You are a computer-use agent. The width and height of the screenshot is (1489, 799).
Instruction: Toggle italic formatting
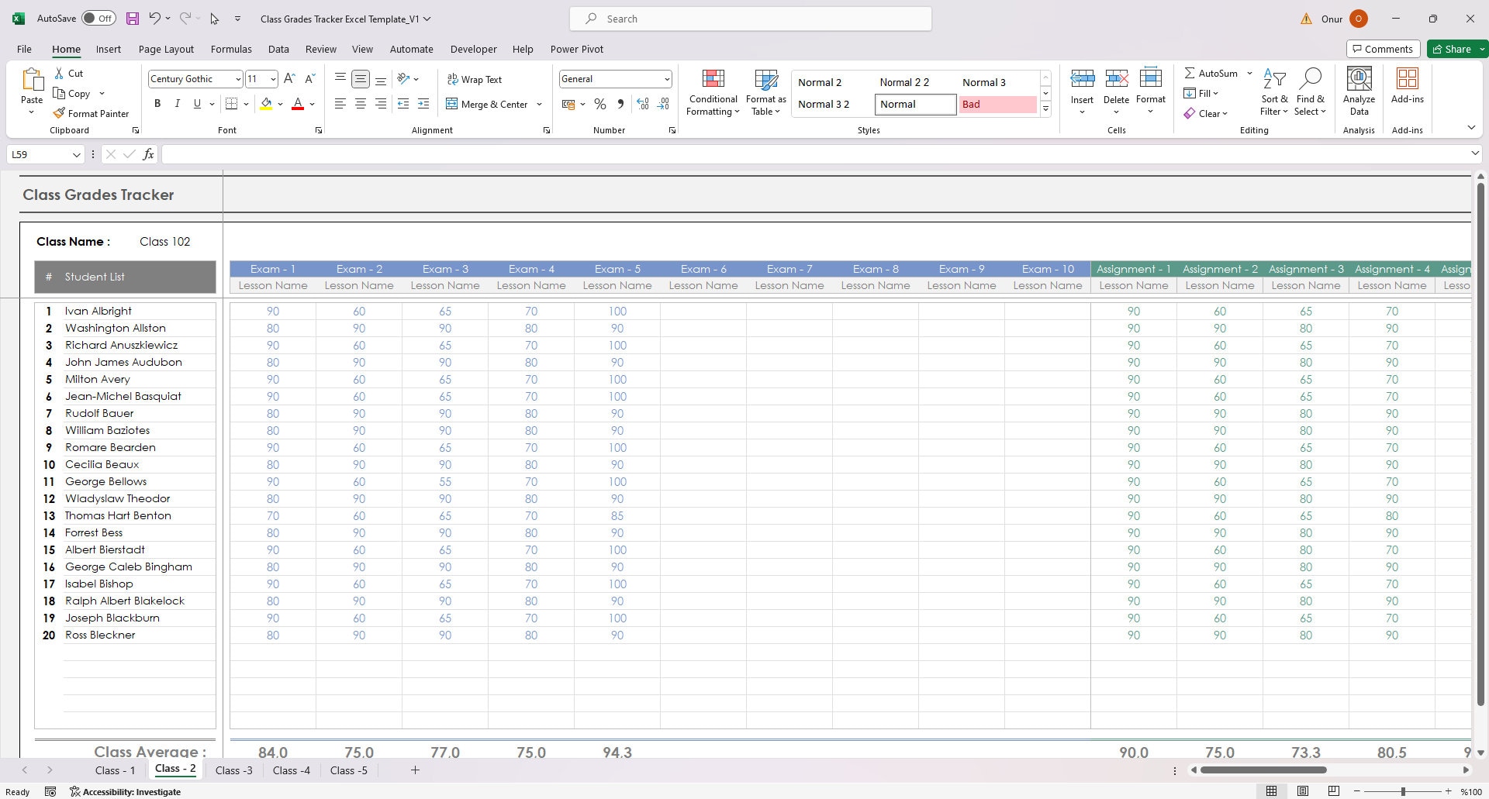click(x=177, y=103)
